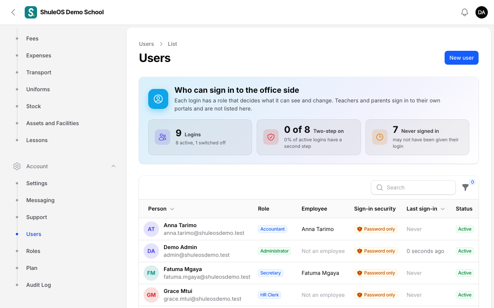Click the shield icon in Anna Tarimo's security badge
Screen dimensions: 494x308
coord(360,229)
